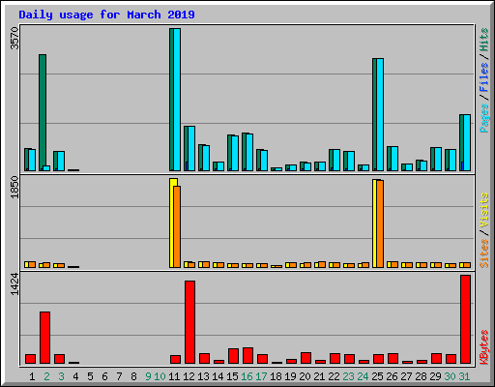Click the tall cyan Pages bar for day 25
This screenshot has height=387, width=495.
pos(380,115)
